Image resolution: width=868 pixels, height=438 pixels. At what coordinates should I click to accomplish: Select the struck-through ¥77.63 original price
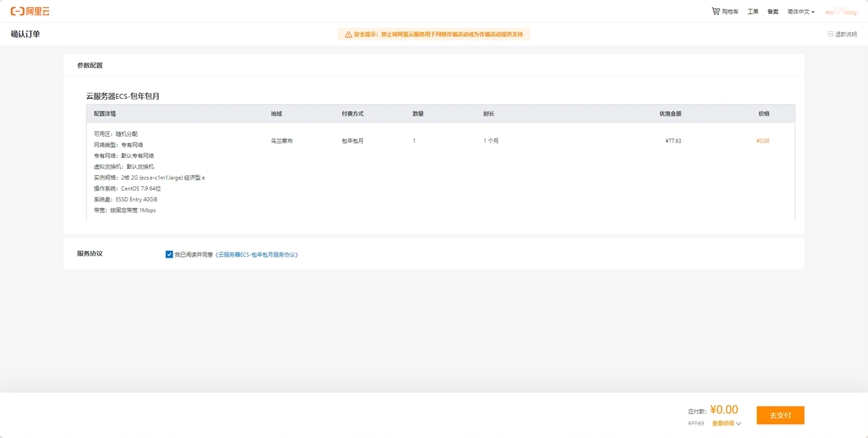tap(696, 423)
